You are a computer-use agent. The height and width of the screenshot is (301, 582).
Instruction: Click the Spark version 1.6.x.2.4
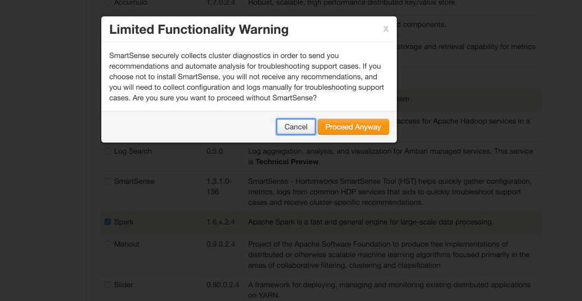pyautogui.click(x=221, y=222)
